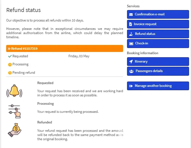This screenshot has height=148, width=191.
Task: Click the ticket icon on Check-in
Action: coord(131,44)
